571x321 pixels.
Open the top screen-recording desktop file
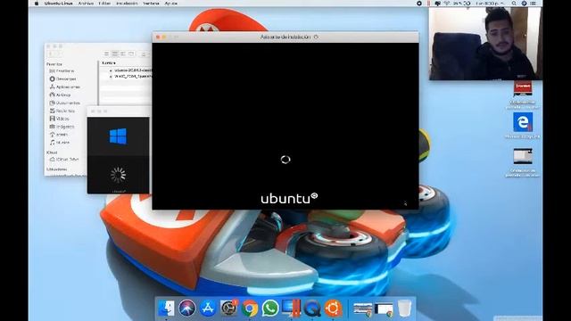tap(523, 88)
